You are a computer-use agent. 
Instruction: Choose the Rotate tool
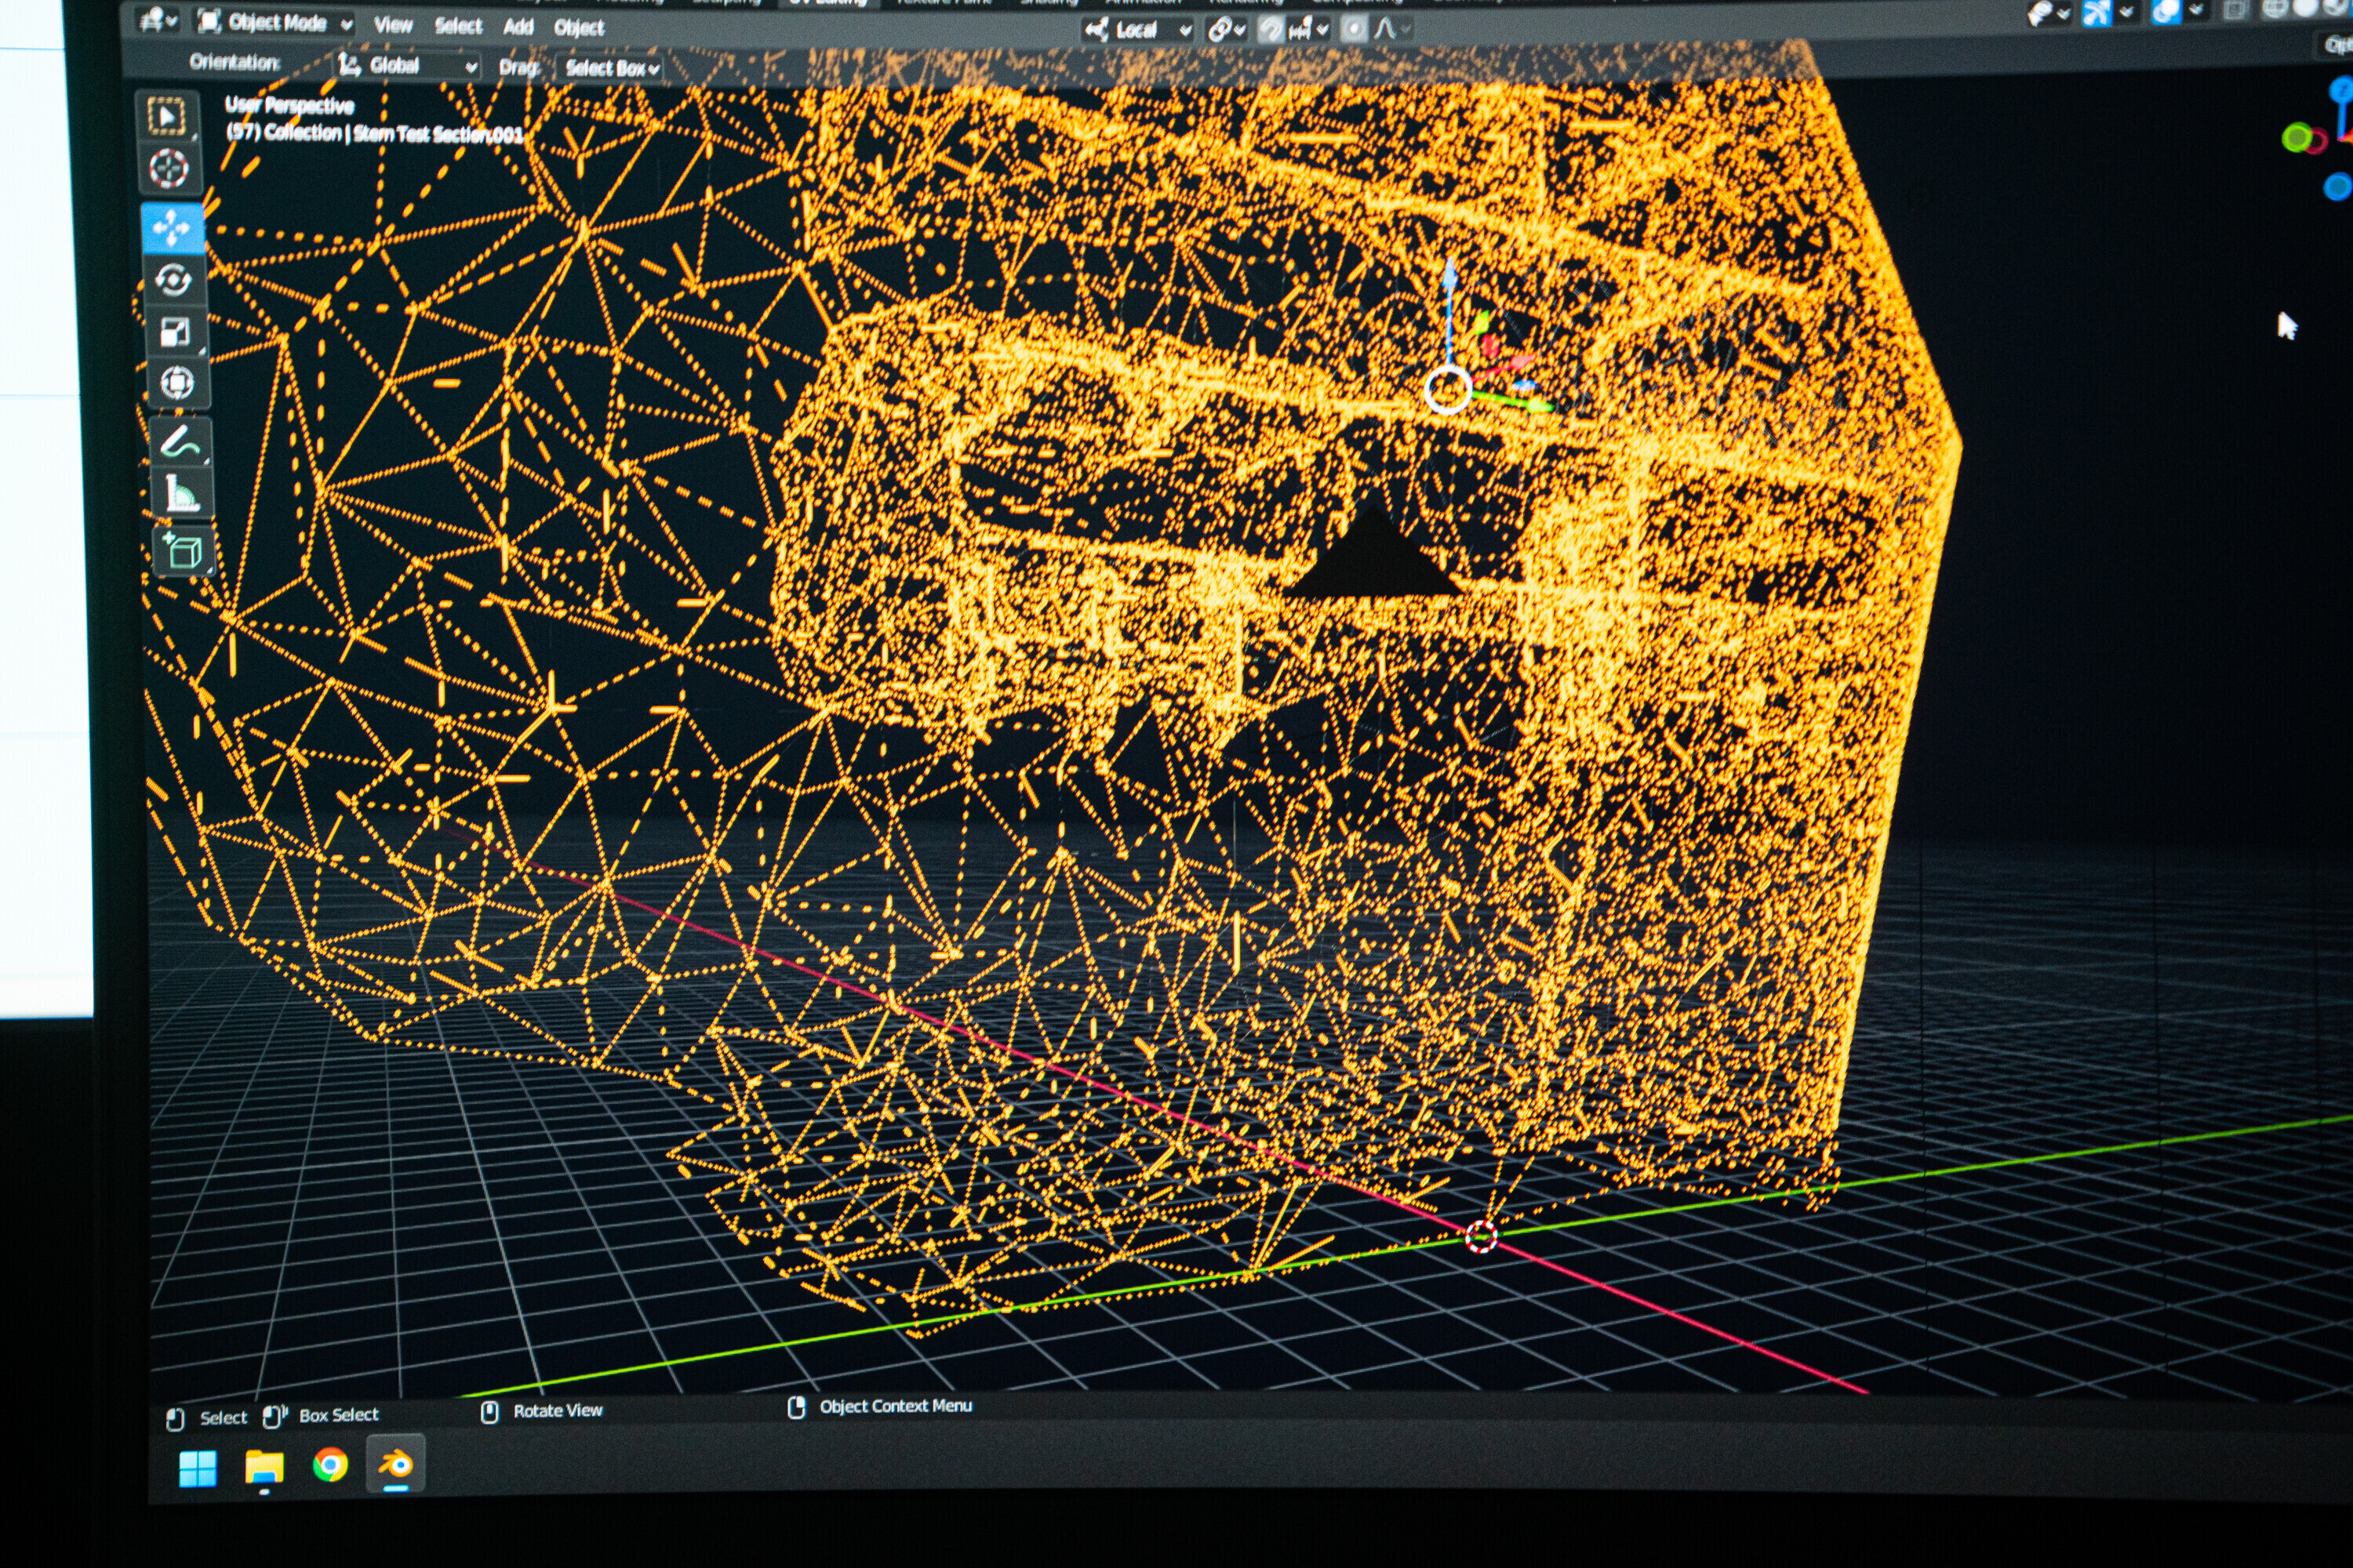coord(174,280)
